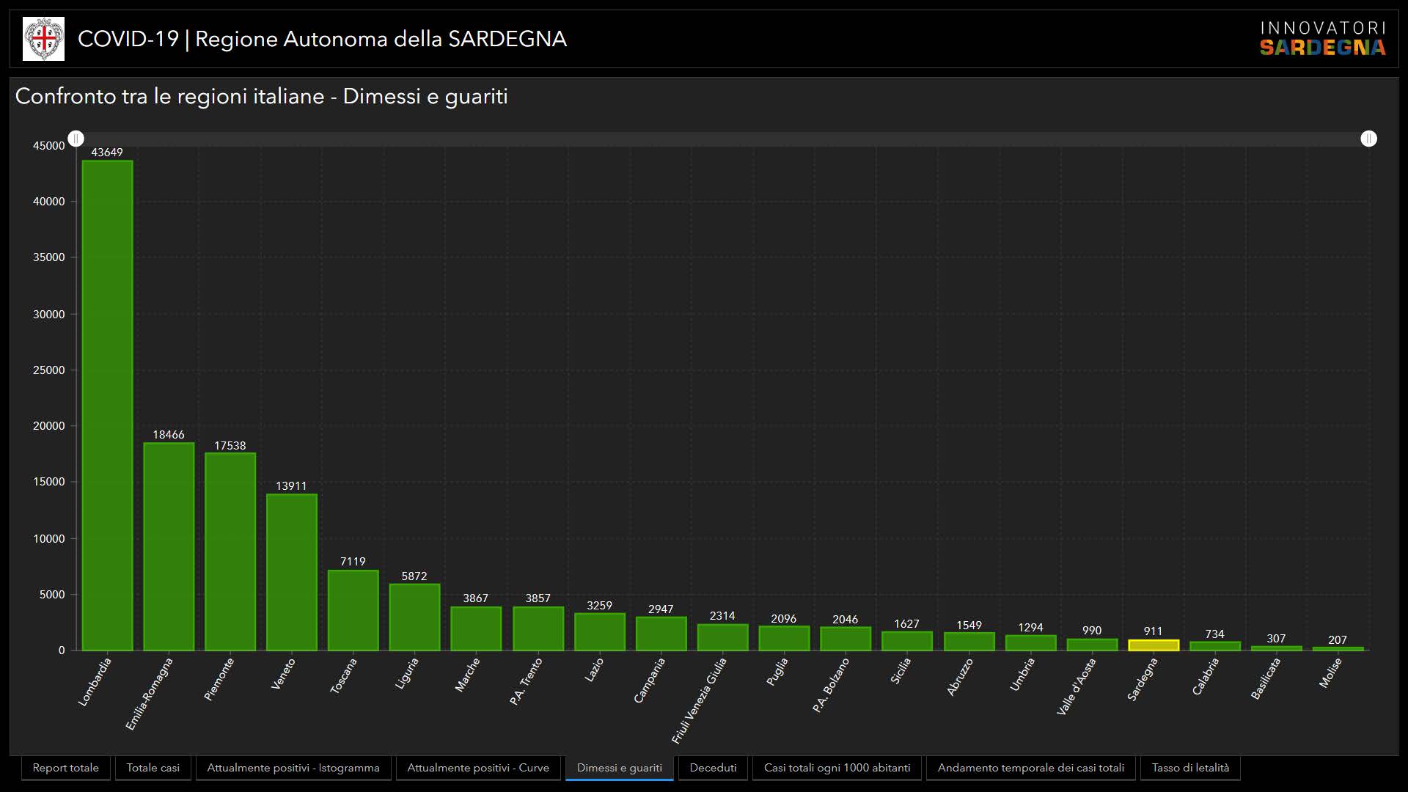The width and height of the screenshot is (1408, 792).
Task: Switch to the Deceduti tab
Action: coord(713,768)
